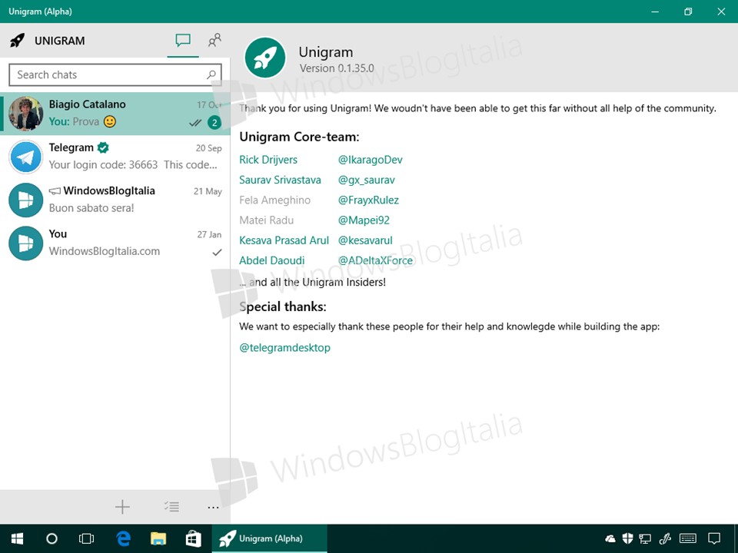Click the 20 Sep date on Telegram chat
Screen dimensions: 738x553
(208, 148)
